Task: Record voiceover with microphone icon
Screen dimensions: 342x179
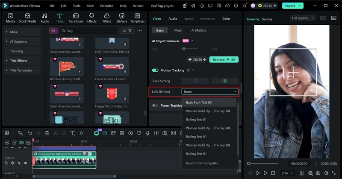Action: pos(147,133)
